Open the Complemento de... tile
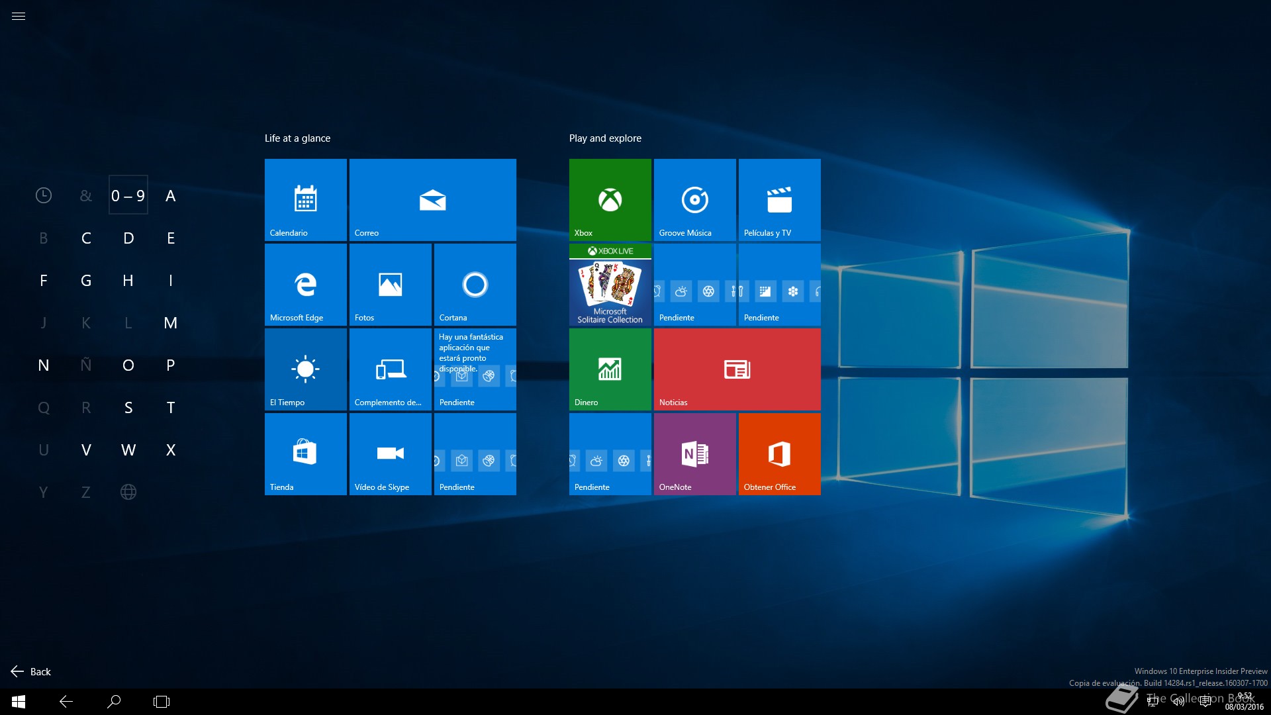Viewport: 1271px width, 715px height. 391,369
